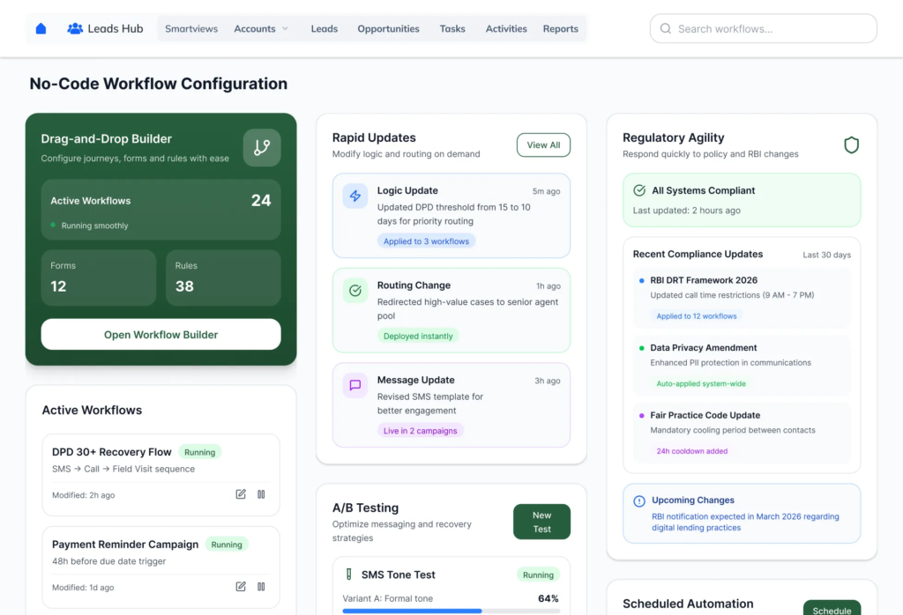
Task: Click the blue home icon
Action: (x=41, y=29)
